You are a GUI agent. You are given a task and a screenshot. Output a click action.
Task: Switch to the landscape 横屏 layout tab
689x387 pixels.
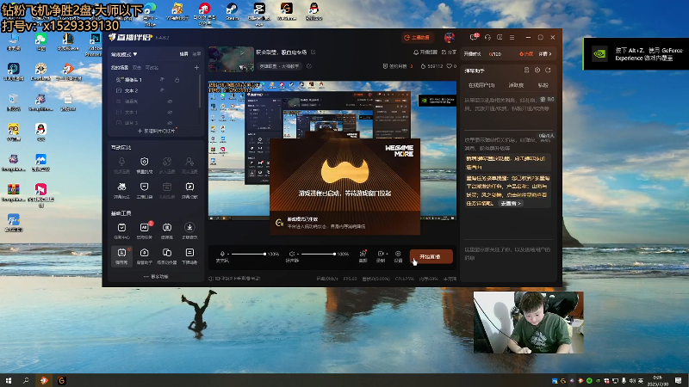[183, 54]
